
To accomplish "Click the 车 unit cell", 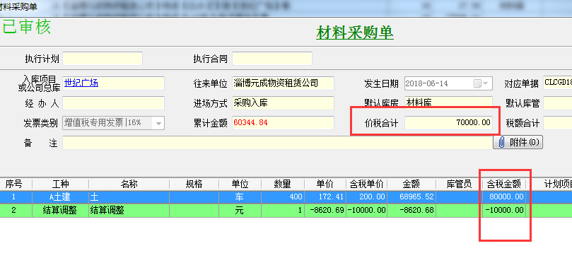I will tap(240, 197).
